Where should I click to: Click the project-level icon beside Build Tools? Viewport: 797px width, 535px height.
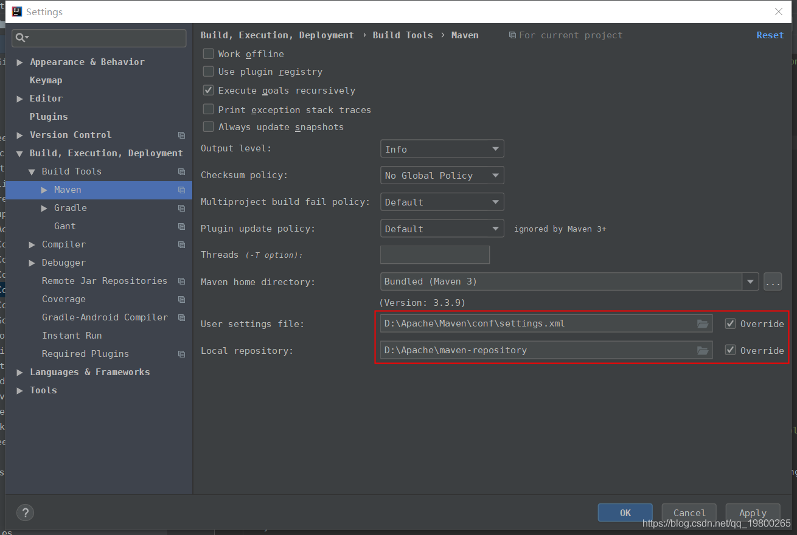tap(181, 171)
